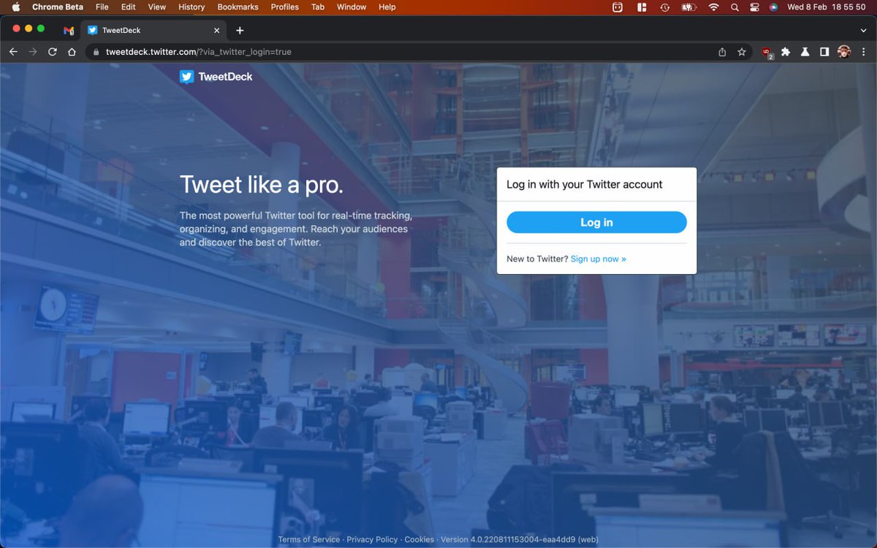
Task: Switch to the pinned Gmail tab
Action: coord(69,31)
